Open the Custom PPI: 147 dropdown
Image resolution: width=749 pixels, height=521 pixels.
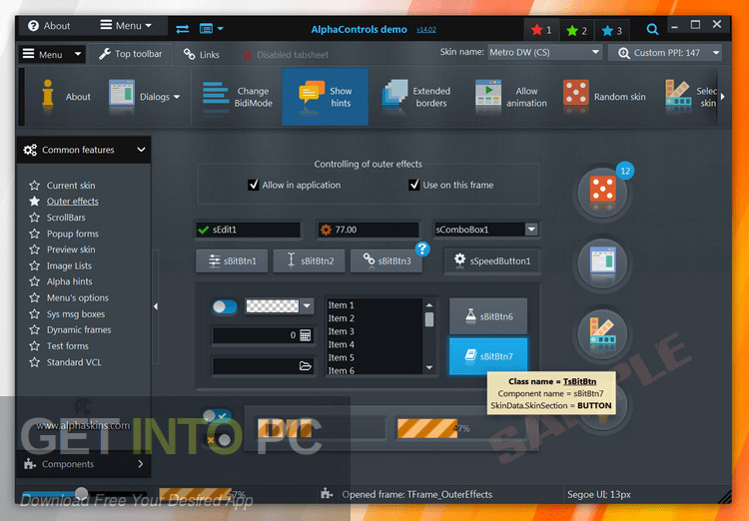[x=665, y=53]
